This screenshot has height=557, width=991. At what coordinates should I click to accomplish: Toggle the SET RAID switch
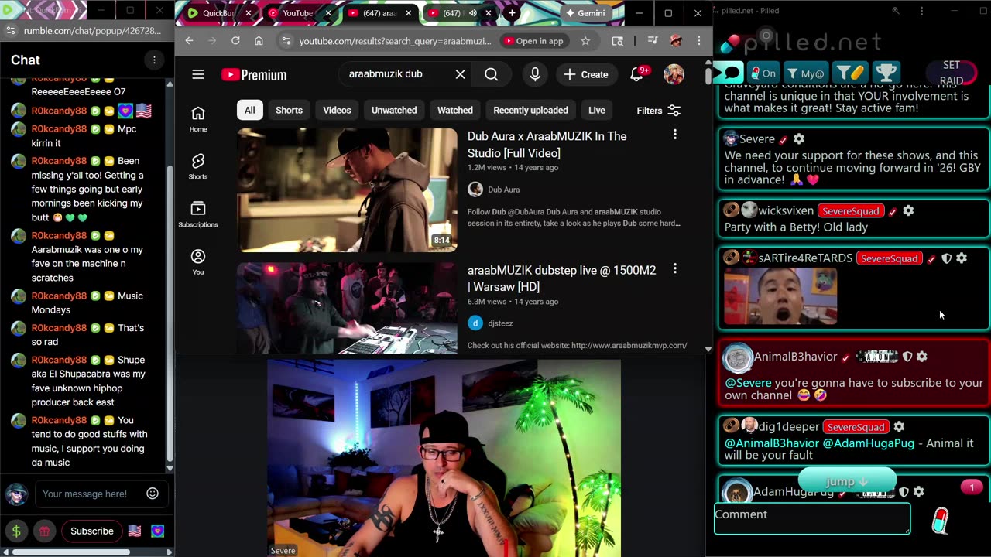point(952,73)
